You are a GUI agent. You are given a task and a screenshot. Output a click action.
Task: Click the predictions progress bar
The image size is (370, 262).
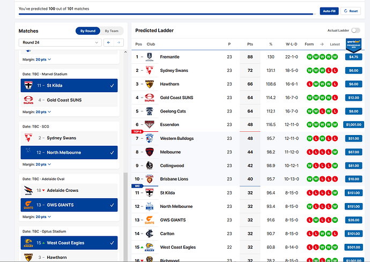point(167,14)
